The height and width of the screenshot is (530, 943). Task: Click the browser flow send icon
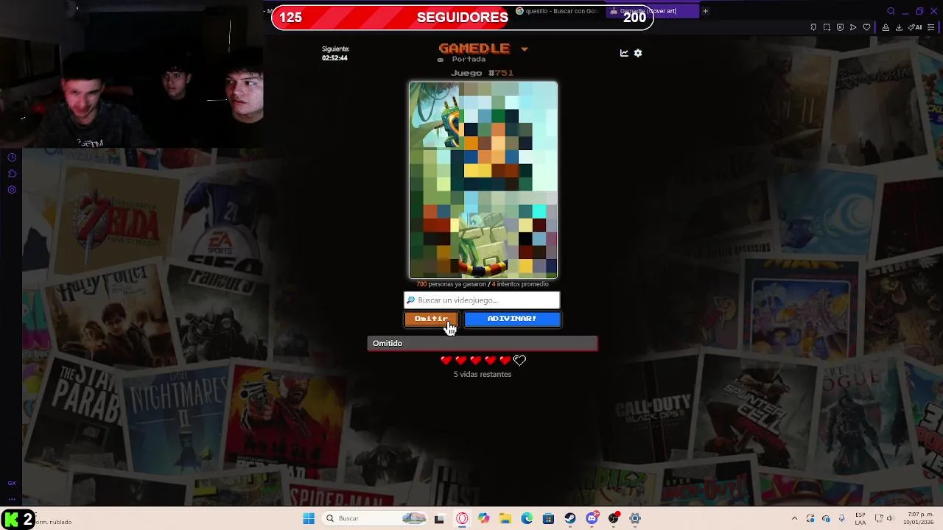(853, 27)
